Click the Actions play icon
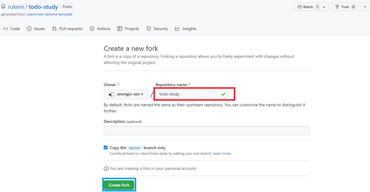The height and width of the screenshot is (192, 370). (92, 29)
